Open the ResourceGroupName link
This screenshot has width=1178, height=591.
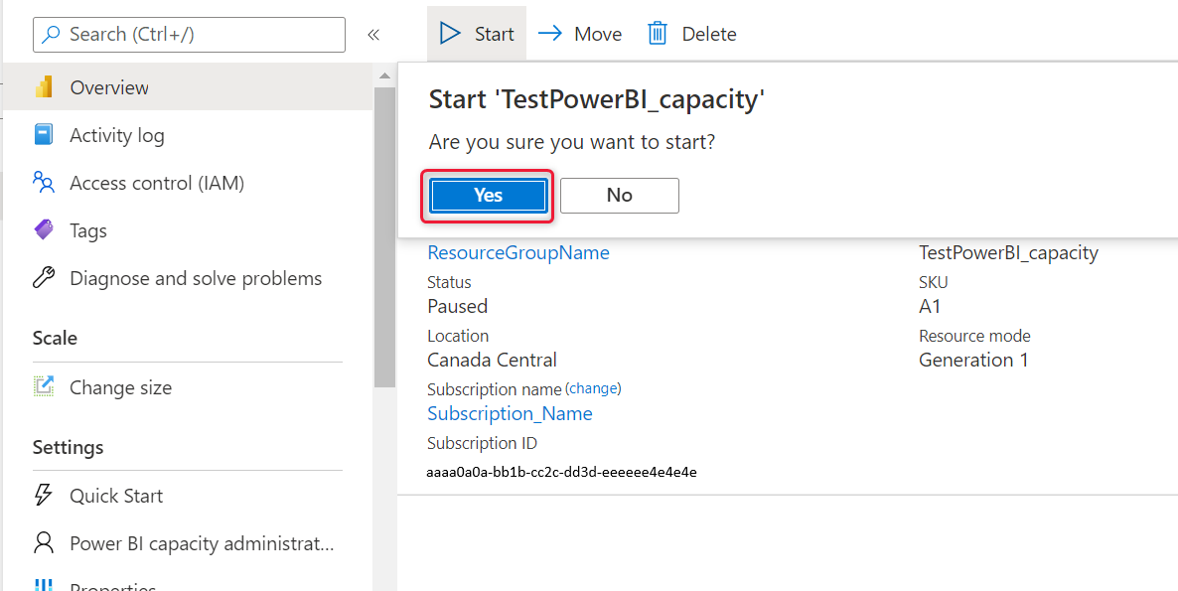click(x=517, y=252)
